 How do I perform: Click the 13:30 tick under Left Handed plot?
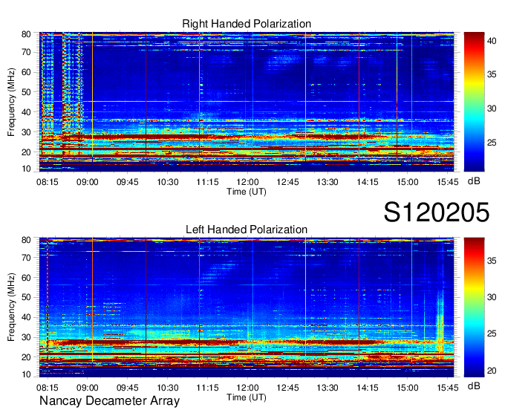328,388
